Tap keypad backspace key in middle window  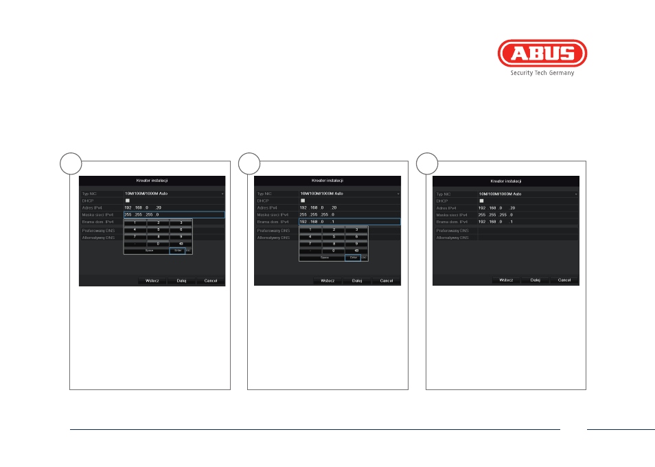tap(356, 251)
